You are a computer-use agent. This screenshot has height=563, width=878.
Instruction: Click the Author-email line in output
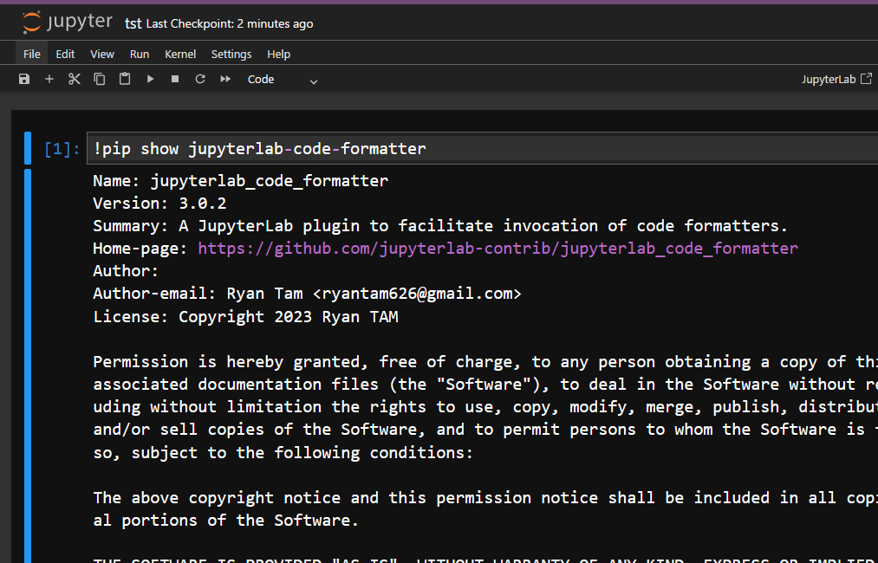(x=307, y=294)
